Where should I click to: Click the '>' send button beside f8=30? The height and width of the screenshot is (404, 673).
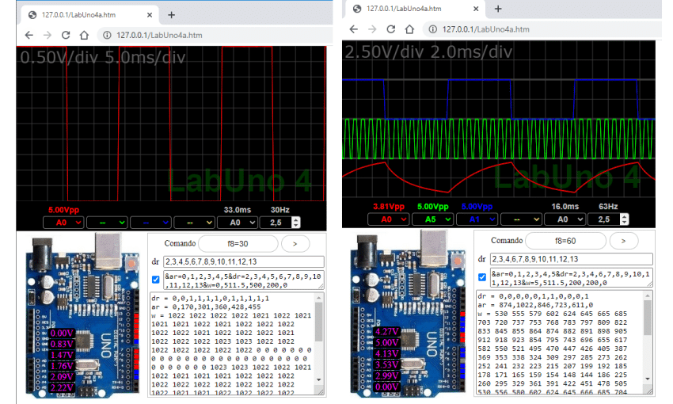(x=295, y=242)
